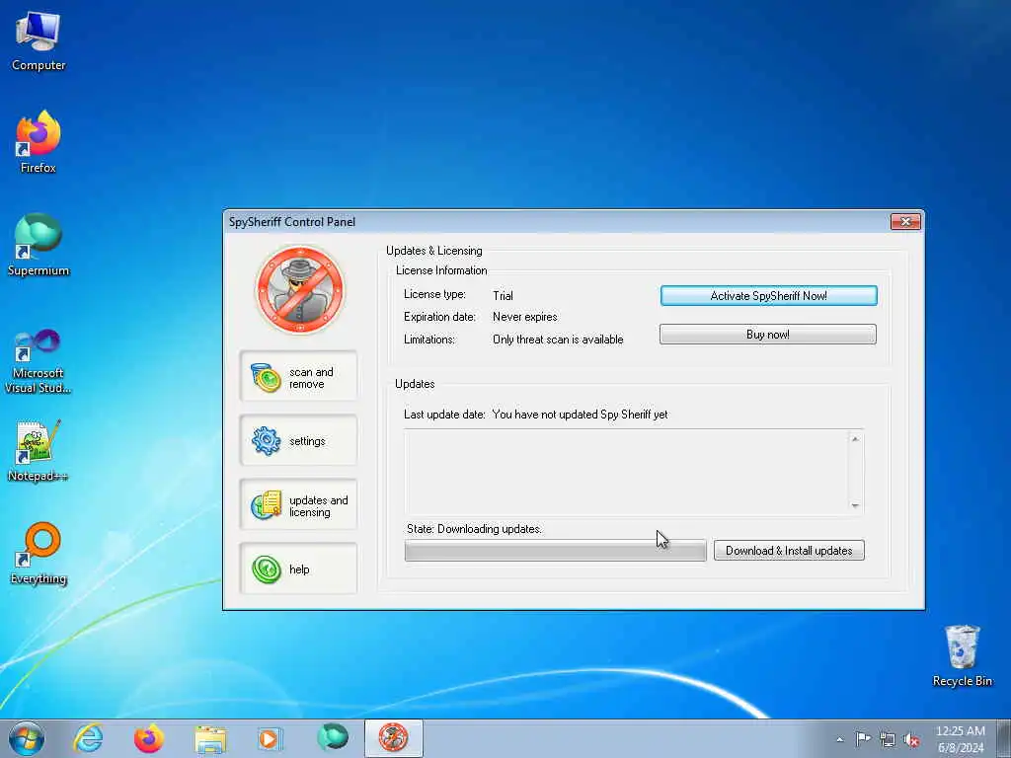Click the up arrow of updates log scrollbar
Viewport: 1011px width, 758px height.
point(855,439)
